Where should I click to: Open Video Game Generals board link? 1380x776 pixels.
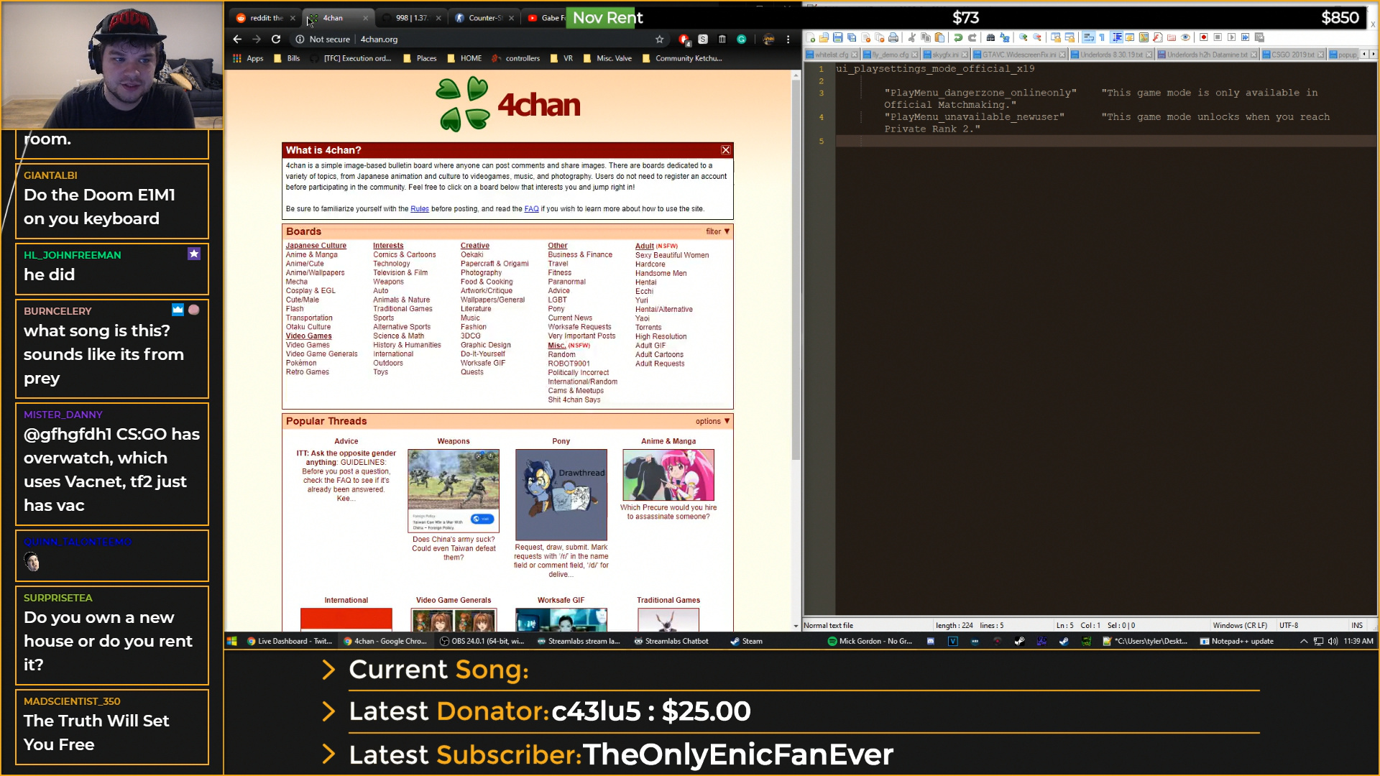pos(321,354)
